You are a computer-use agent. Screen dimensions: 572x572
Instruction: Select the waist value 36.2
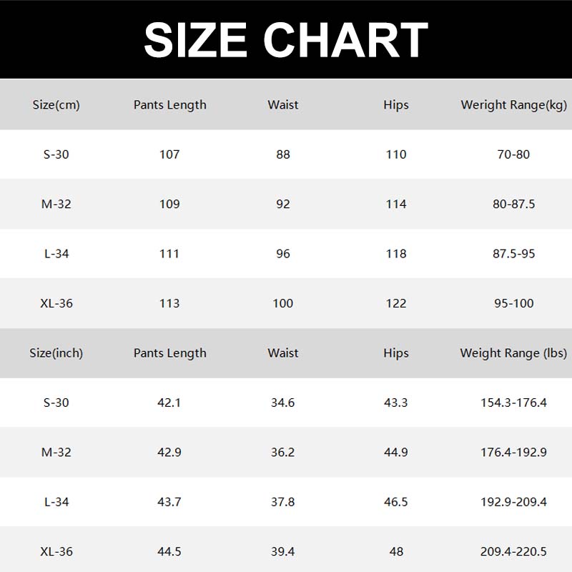tap(283, 453)
